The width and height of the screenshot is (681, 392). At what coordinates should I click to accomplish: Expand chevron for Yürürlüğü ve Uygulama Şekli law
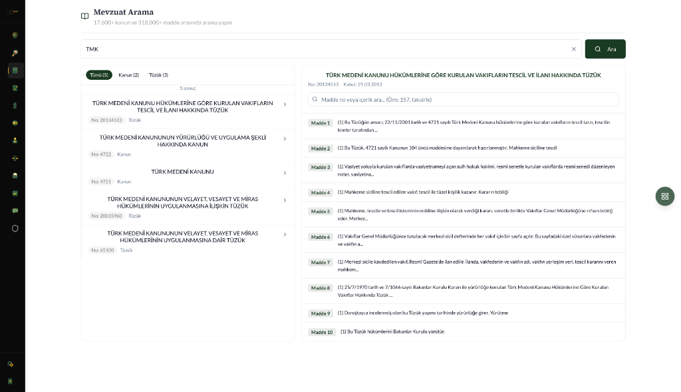click(x=285, y=139)
